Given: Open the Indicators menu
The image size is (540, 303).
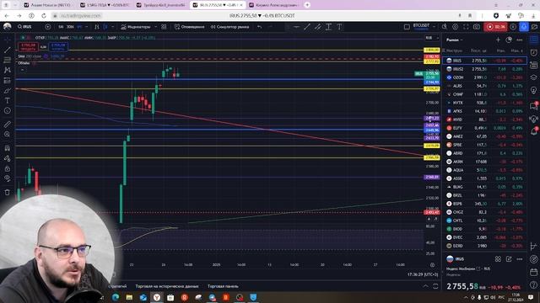Looking at the screenshot, I should click(x=136, y=27).
